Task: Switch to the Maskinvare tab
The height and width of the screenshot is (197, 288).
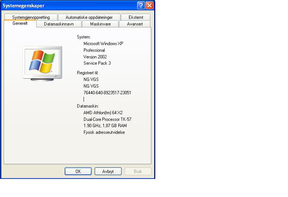Action: pos(100,24)
